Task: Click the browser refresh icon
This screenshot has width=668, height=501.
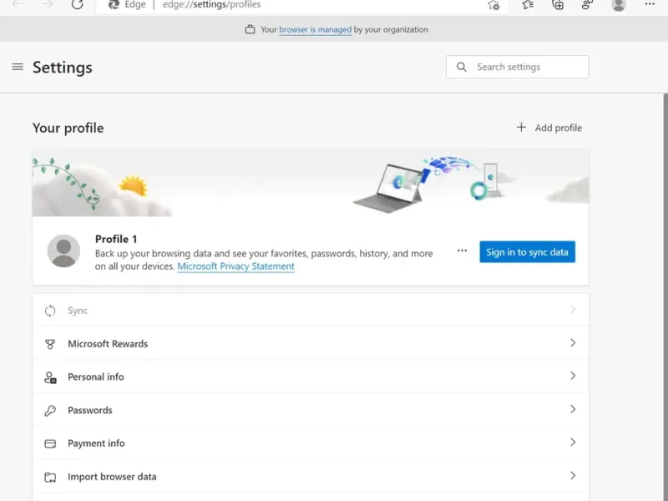Action: coord(77,4)
